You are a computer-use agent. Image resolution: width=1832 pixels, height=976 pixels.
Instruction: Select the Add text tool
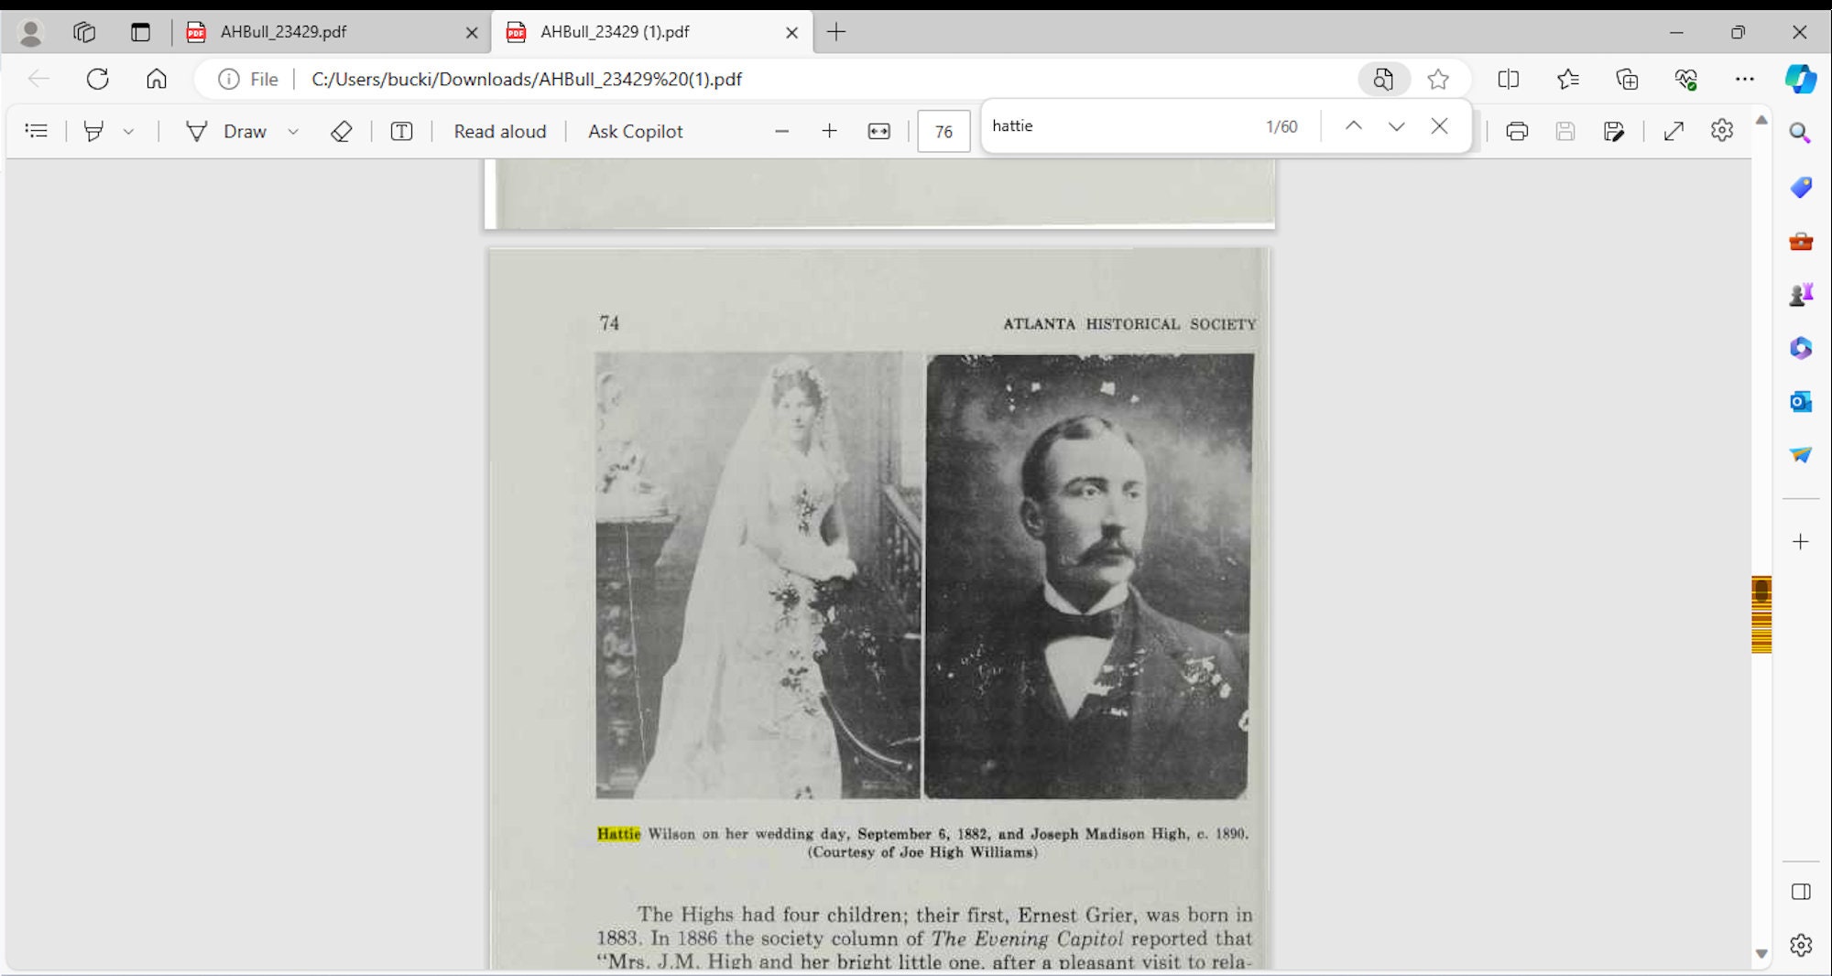pos(401,131)
